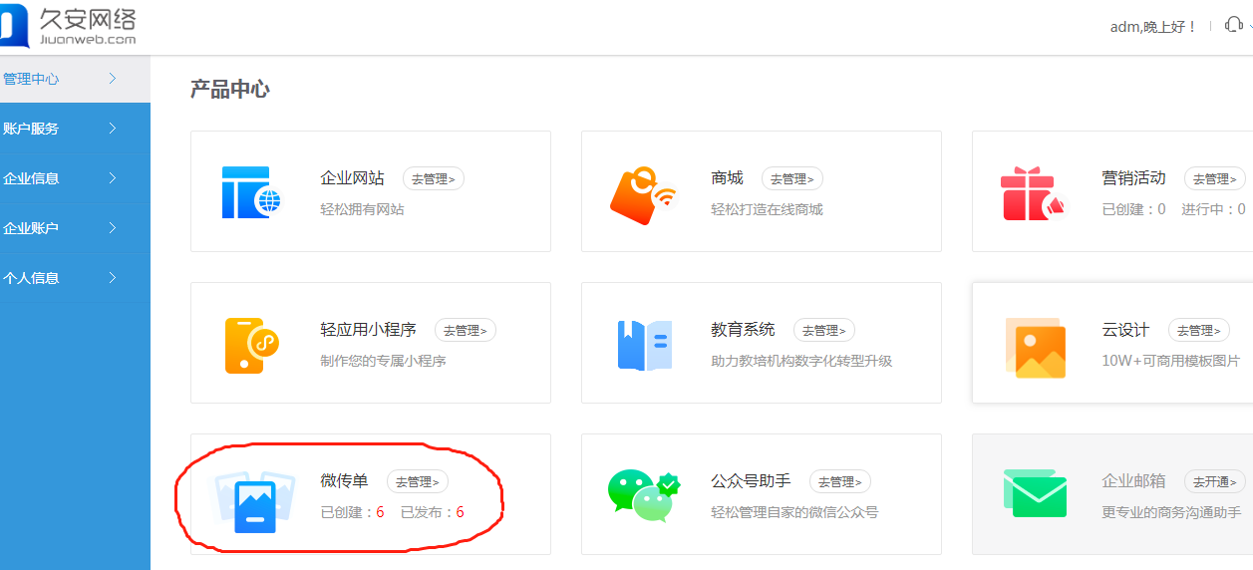Go to 个人信息 sidebar item

(x=75, y=278)
